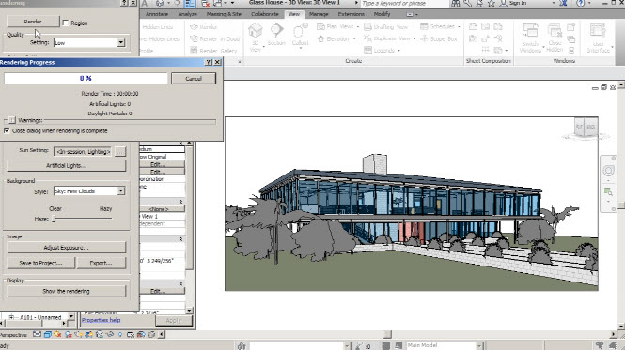The image size is (625, 350).
Task: Click the Haze slider handle
Action: (55, 219)
